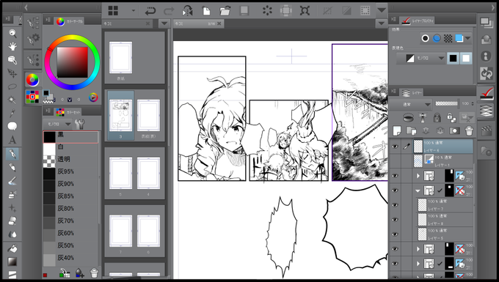
Task: Open the 表紙 cover page thumbnail
Action: click(120, 58)
